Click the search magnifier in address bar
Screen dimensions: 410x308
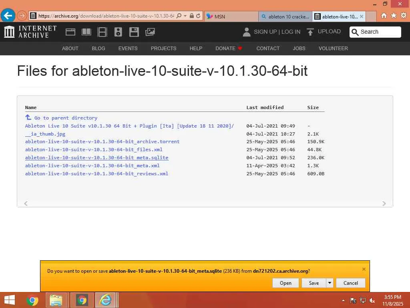(179, 16)
